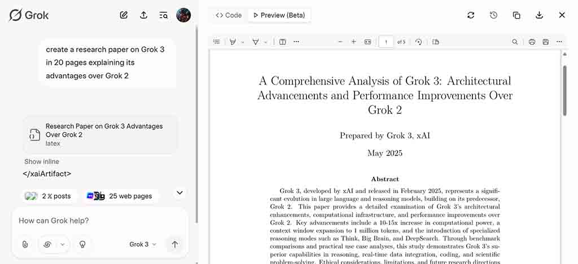Click the chat panel scrollbar
The image size is (578, 264).
click(196, 124)
